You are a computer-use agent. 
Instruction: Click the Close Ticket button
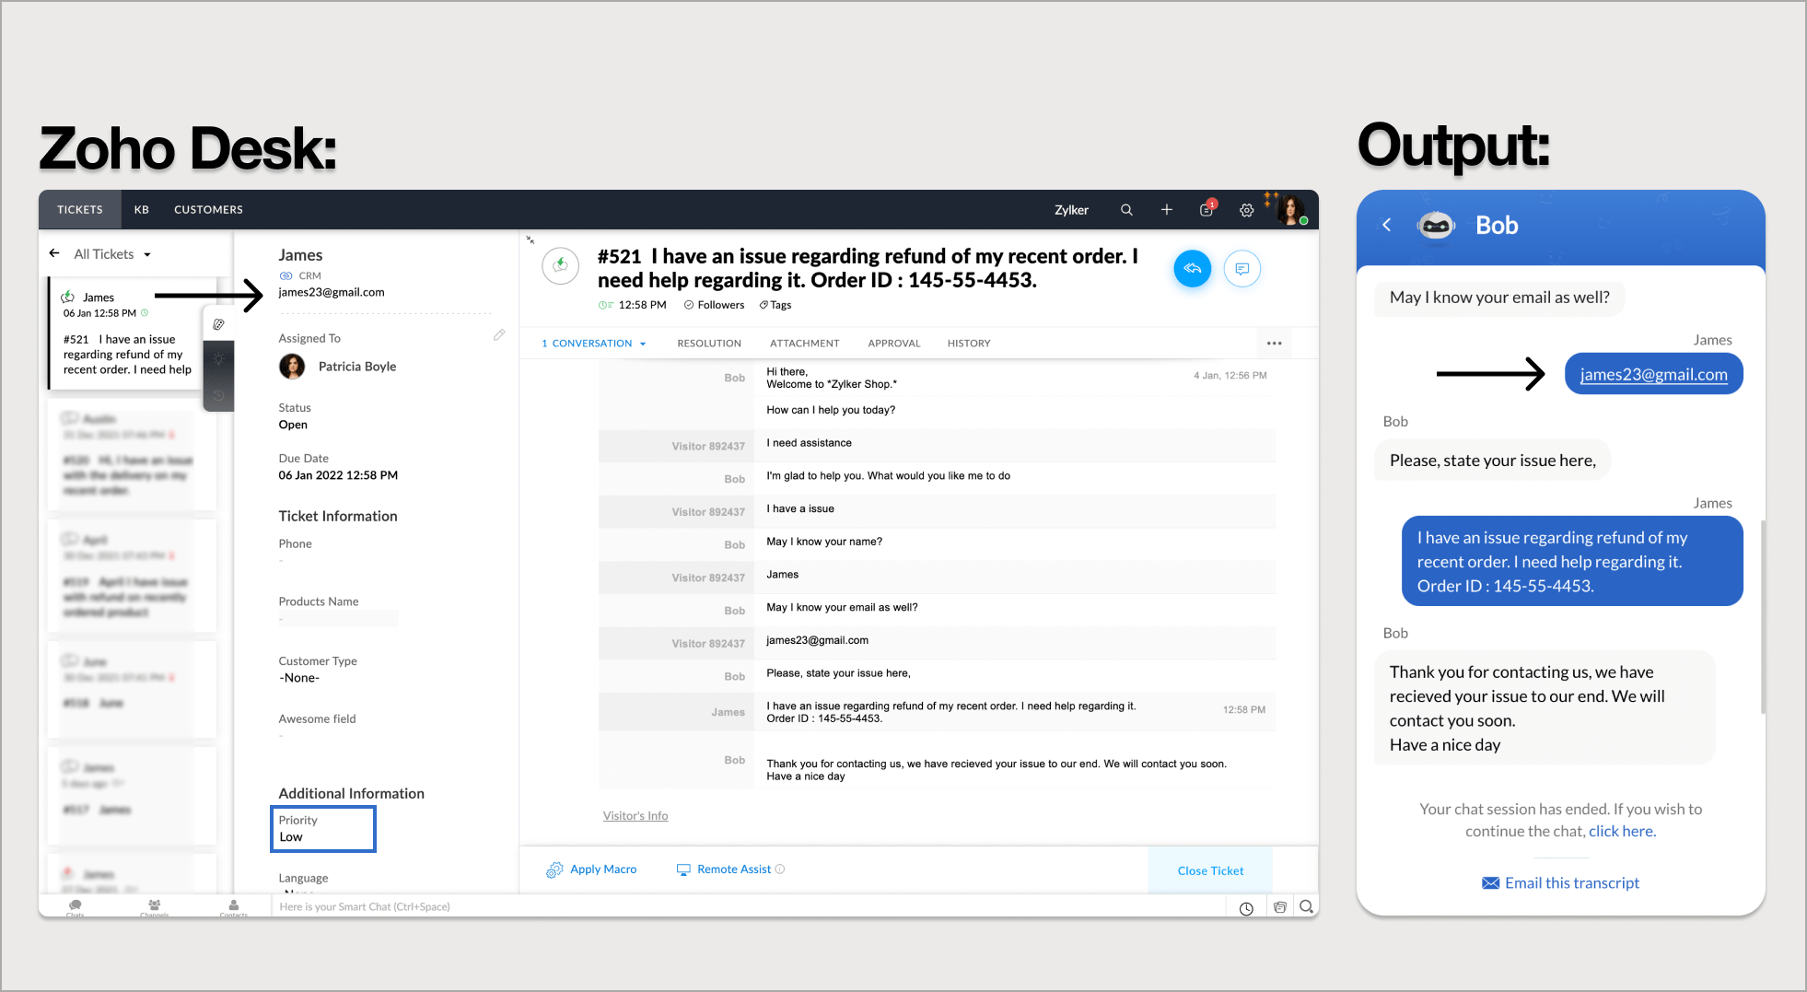click(1210, 870)
